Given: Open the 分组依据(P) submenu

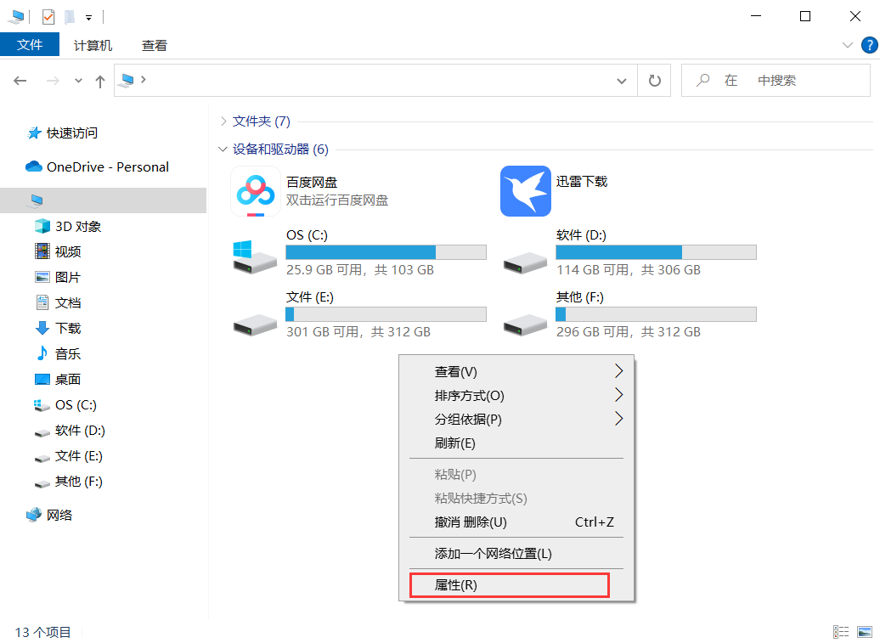Looking at the screenshot, I should click(516, 419).
